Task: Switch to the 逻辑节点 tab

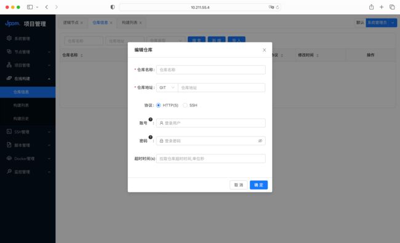Action: [x=71, y=22]
